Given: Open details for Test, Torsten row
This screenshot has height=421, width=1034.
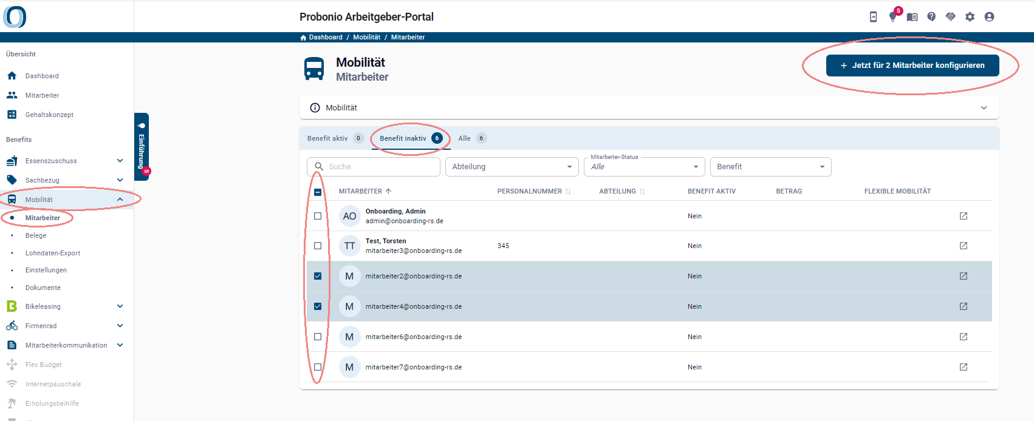Looking at the screenshot, I should pos(964,246).
